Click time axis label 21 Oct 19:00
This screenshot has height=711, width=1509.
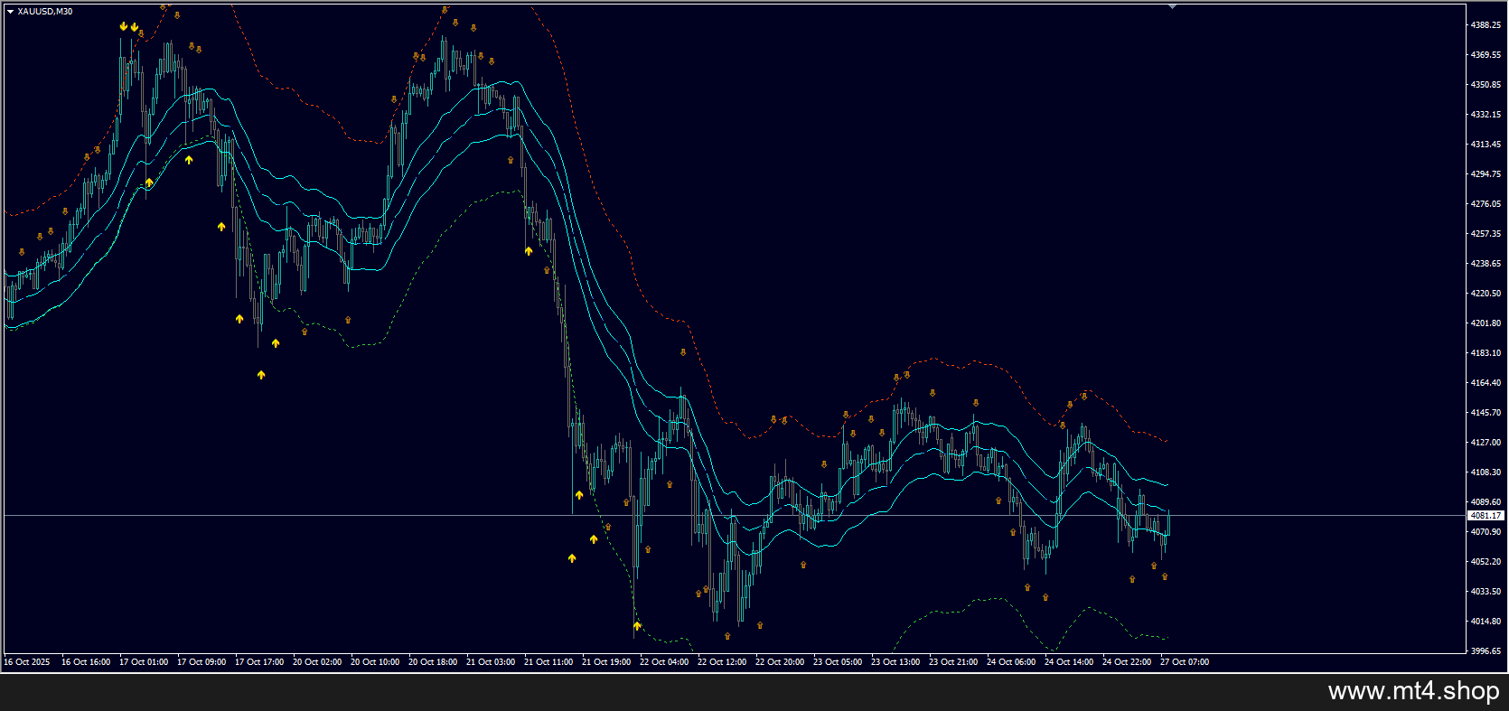606,662
